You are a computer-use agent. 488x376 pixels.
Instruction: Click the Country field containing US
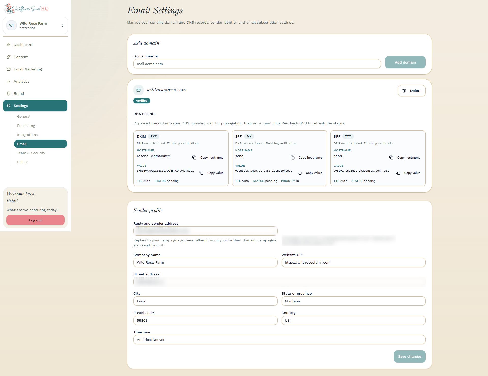click(354, 320)
